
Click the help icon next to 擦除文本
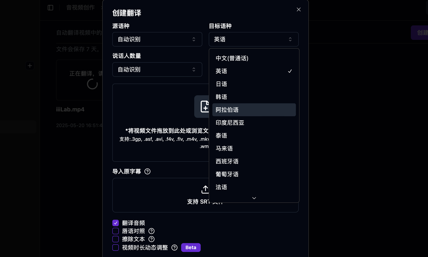(x=151, y=239)
